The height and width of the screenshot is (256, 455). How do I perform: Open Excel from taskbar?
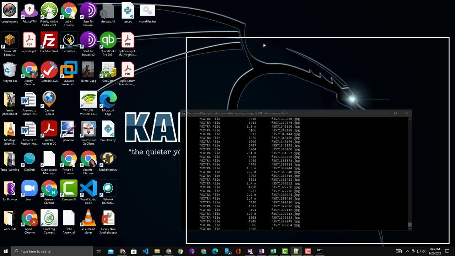point(273,251)
